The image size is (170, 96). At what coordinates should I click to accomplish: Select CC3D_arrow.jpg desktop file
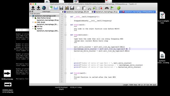point(7,75)
